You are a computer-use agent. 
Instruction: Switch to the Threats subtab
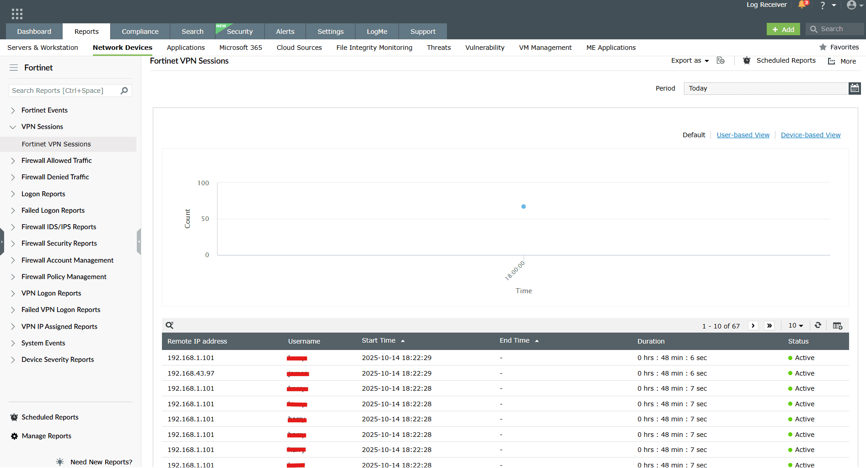point(439,48)
